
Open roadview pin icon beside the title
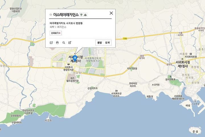click(x=81, y=15)
